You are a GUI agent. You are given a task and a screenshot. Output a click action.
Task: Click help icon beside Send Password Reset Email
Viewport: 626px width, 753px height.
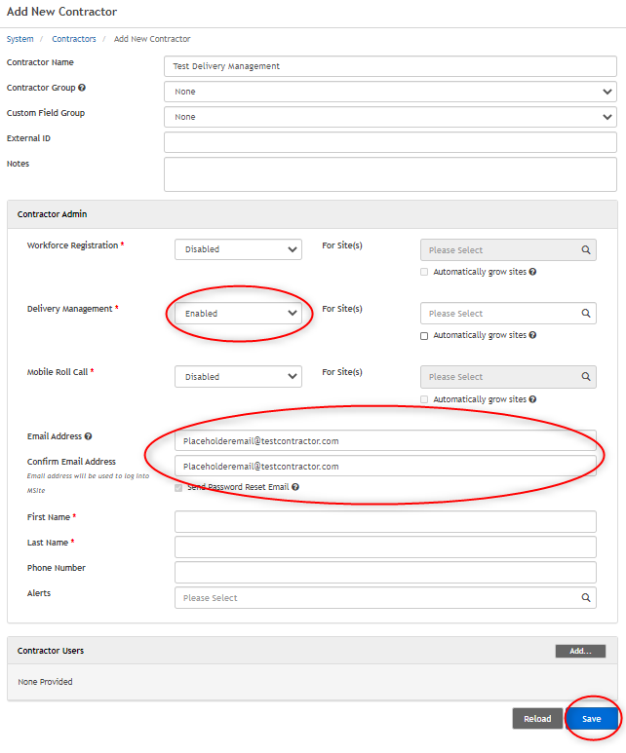click(x=294, y=487)
